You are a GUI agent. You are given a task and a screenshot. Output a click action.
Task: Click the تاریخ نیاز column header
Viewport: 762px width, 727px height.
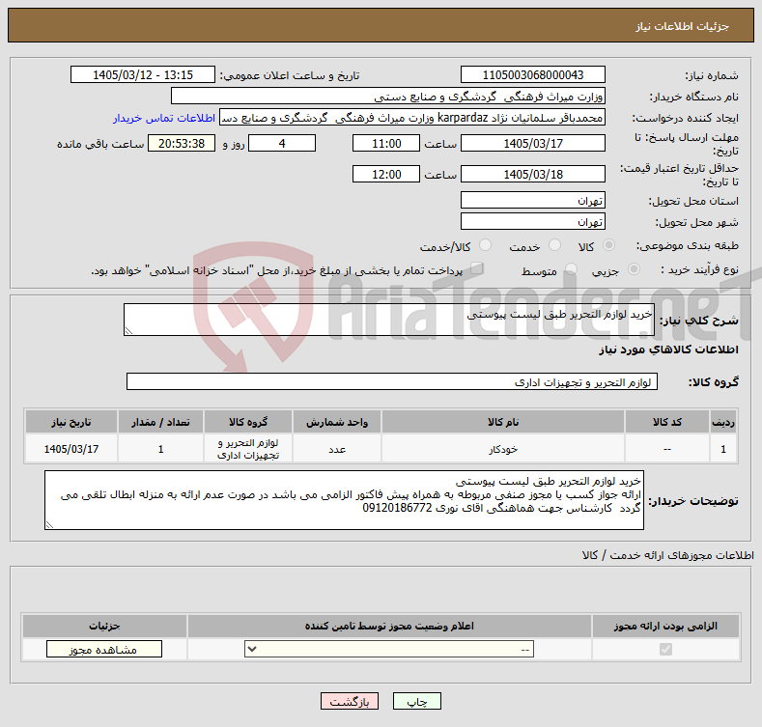71,422
